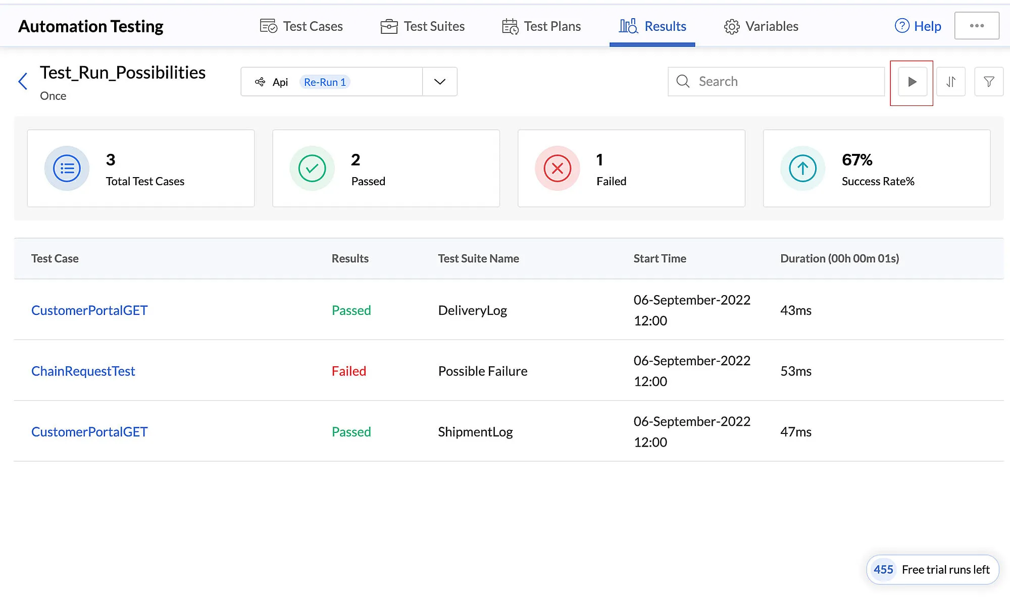Click the sort arrows icon

pos(950,82)
